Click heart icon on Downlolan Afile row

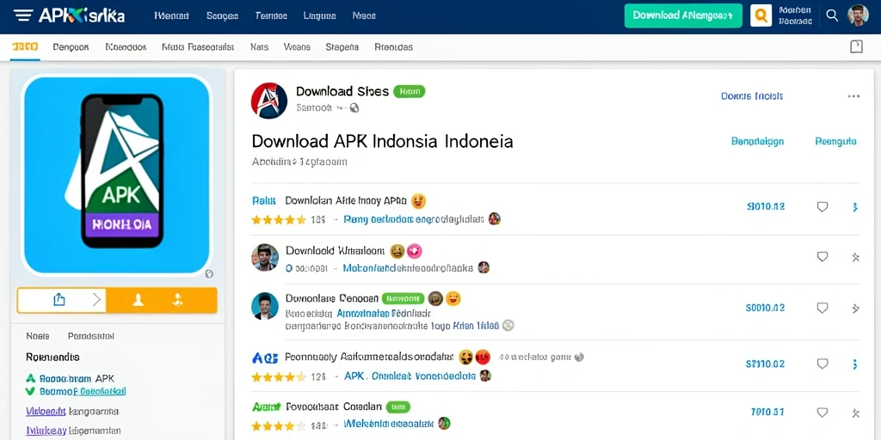coord(822,207)
